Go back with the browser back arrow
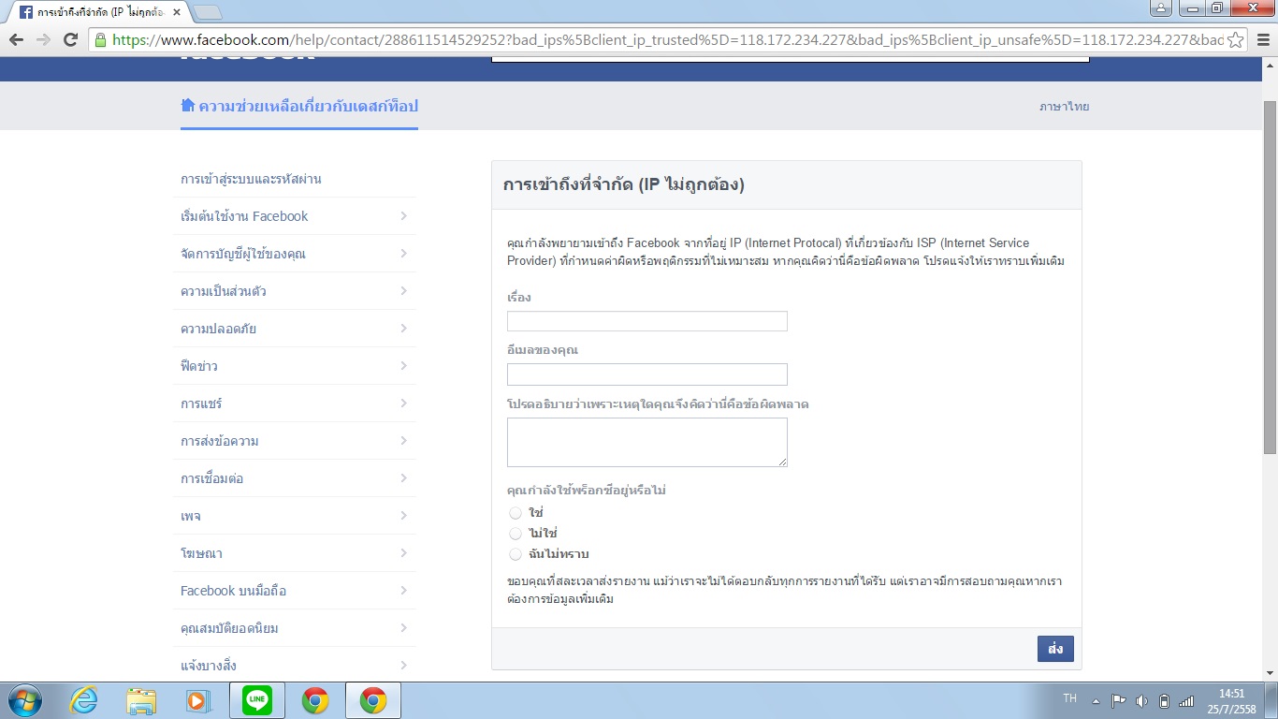Image resolution: width=1278 pixels, height=719 pixels. point(16,39)
